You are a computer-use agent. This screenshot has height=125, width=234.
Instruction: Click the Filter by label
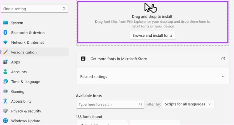pos(154,104)
